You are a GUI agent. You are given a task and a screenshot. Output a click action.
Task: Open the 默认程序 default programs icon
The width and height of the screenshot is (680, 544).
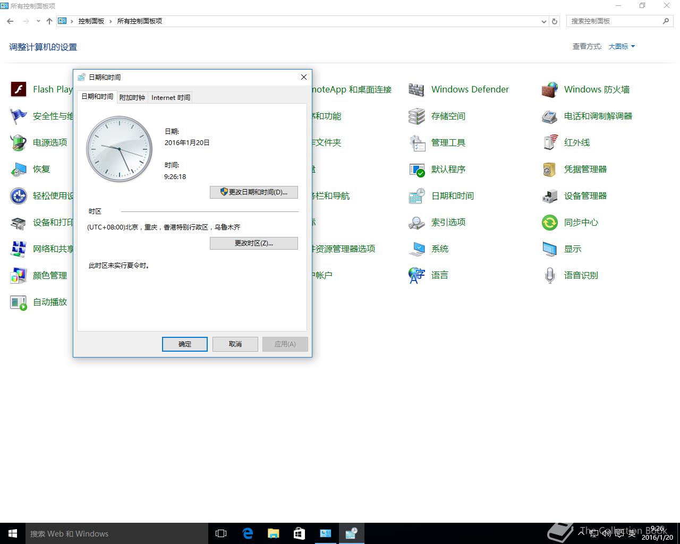(x=417, y=169)
